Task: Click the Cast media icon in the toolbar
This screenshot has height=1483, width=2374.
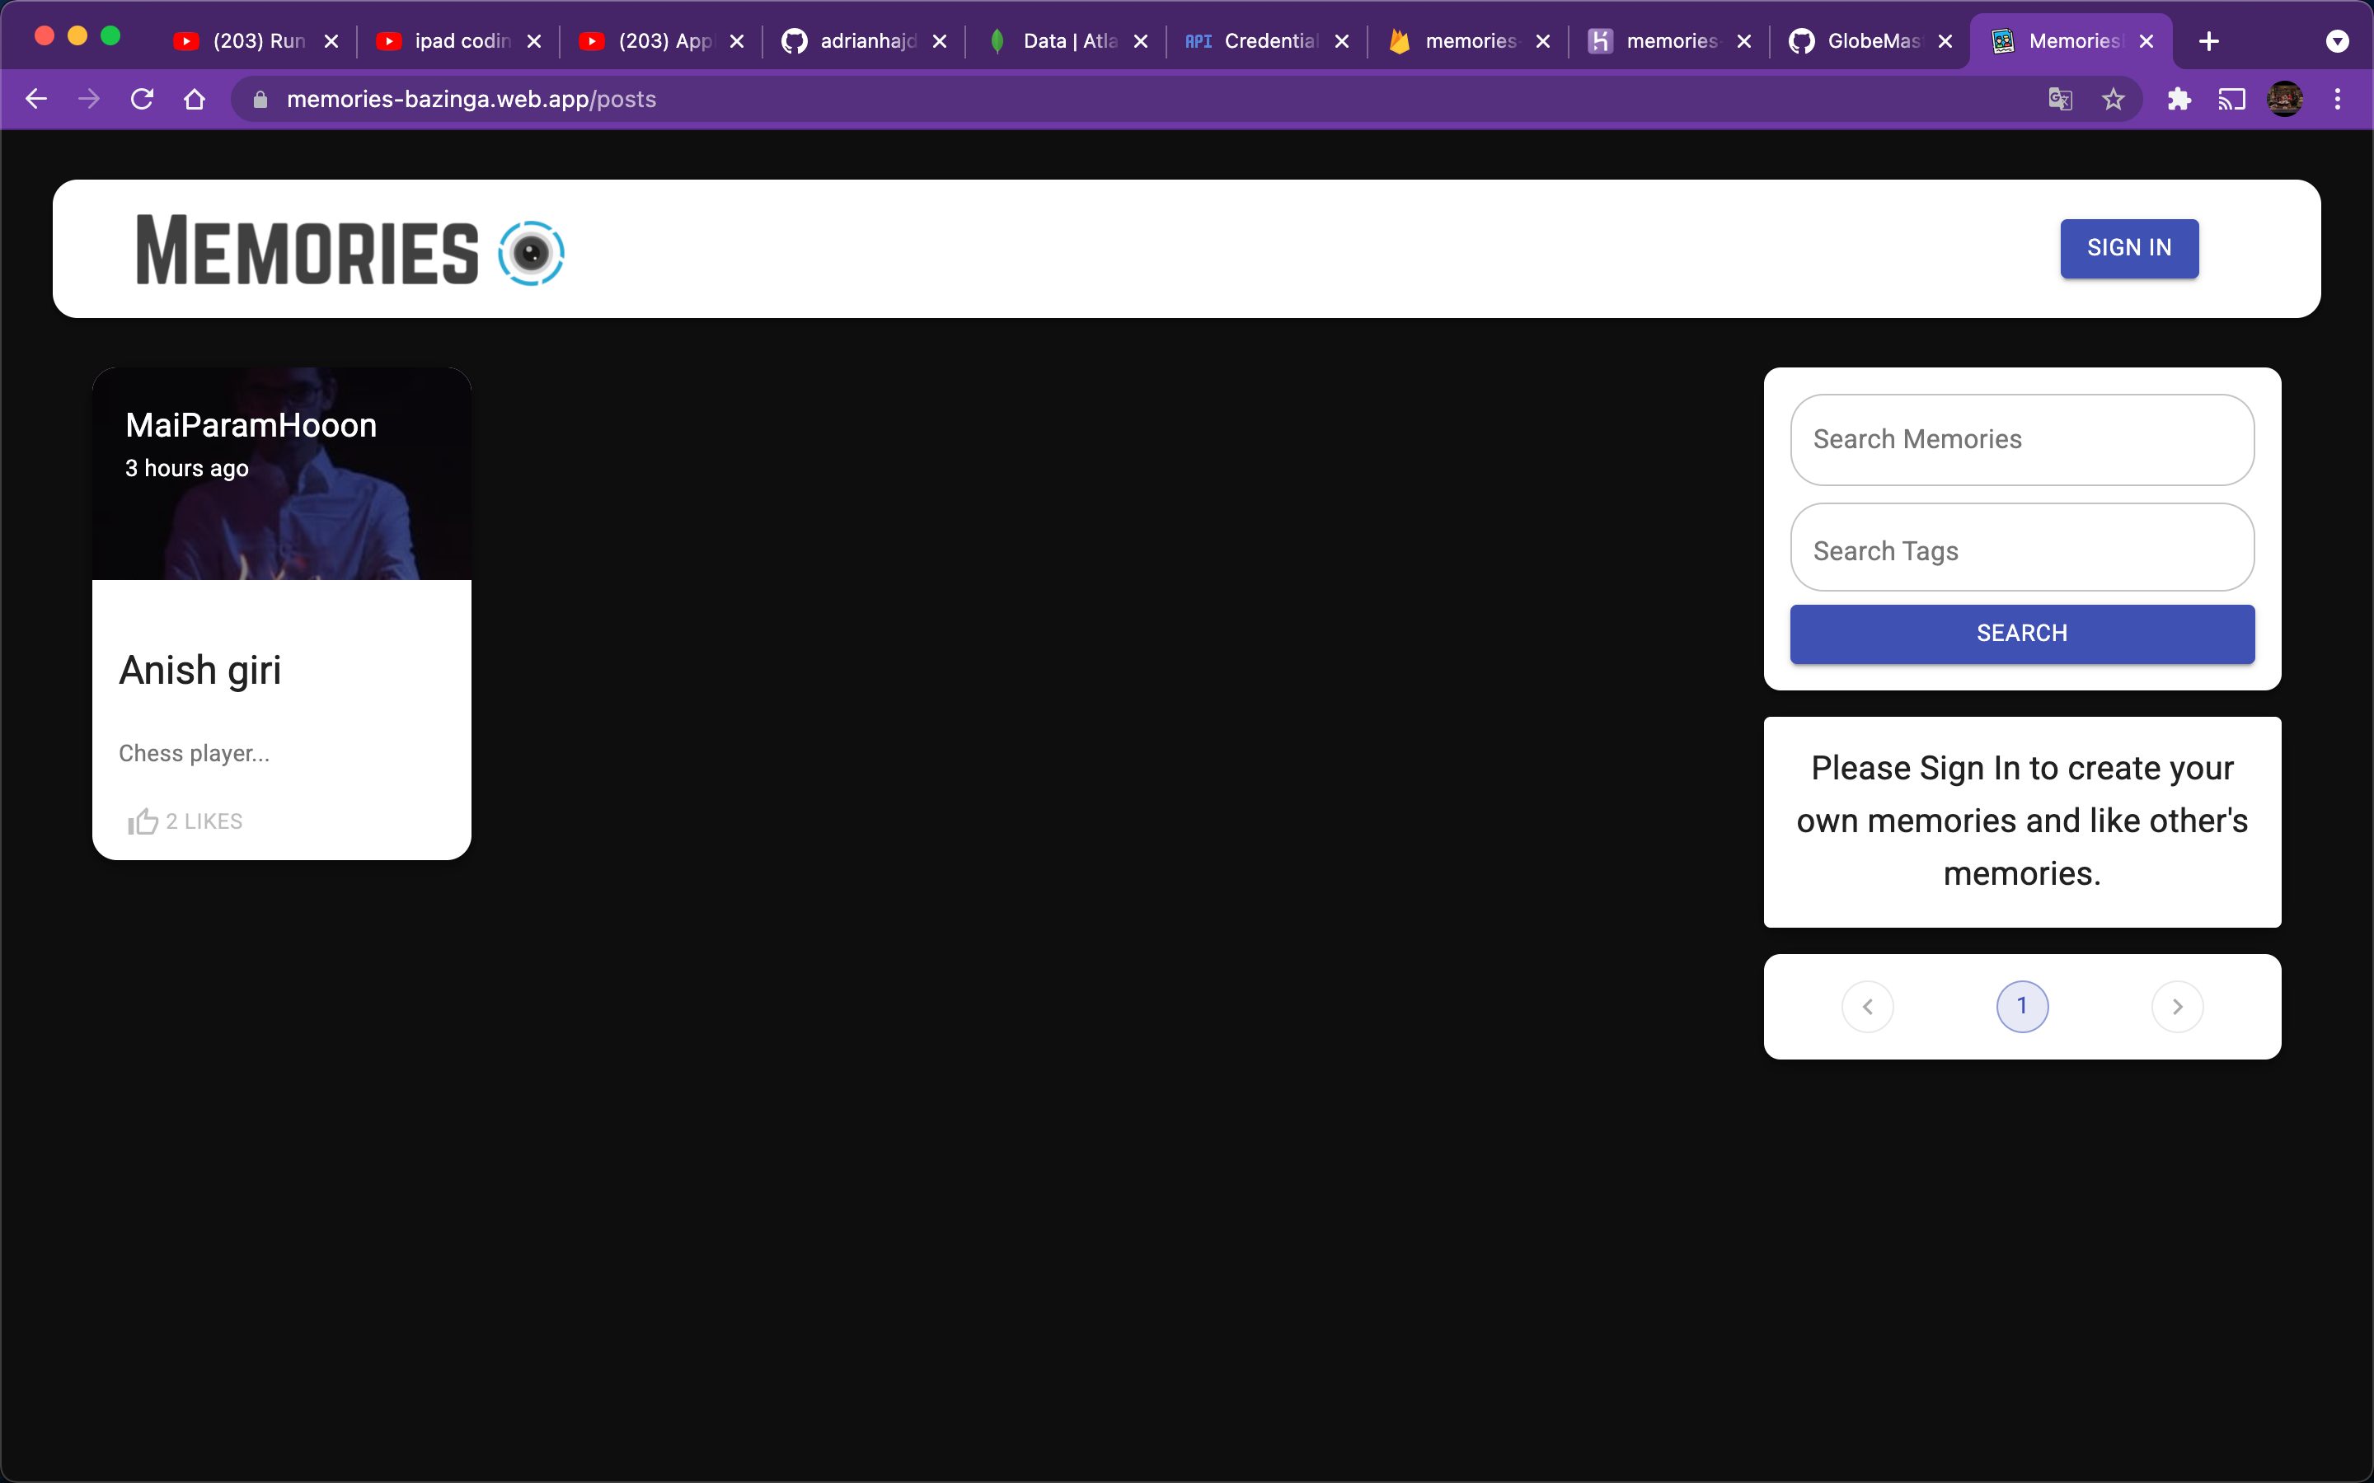Action: click(x=2231, y=99)
